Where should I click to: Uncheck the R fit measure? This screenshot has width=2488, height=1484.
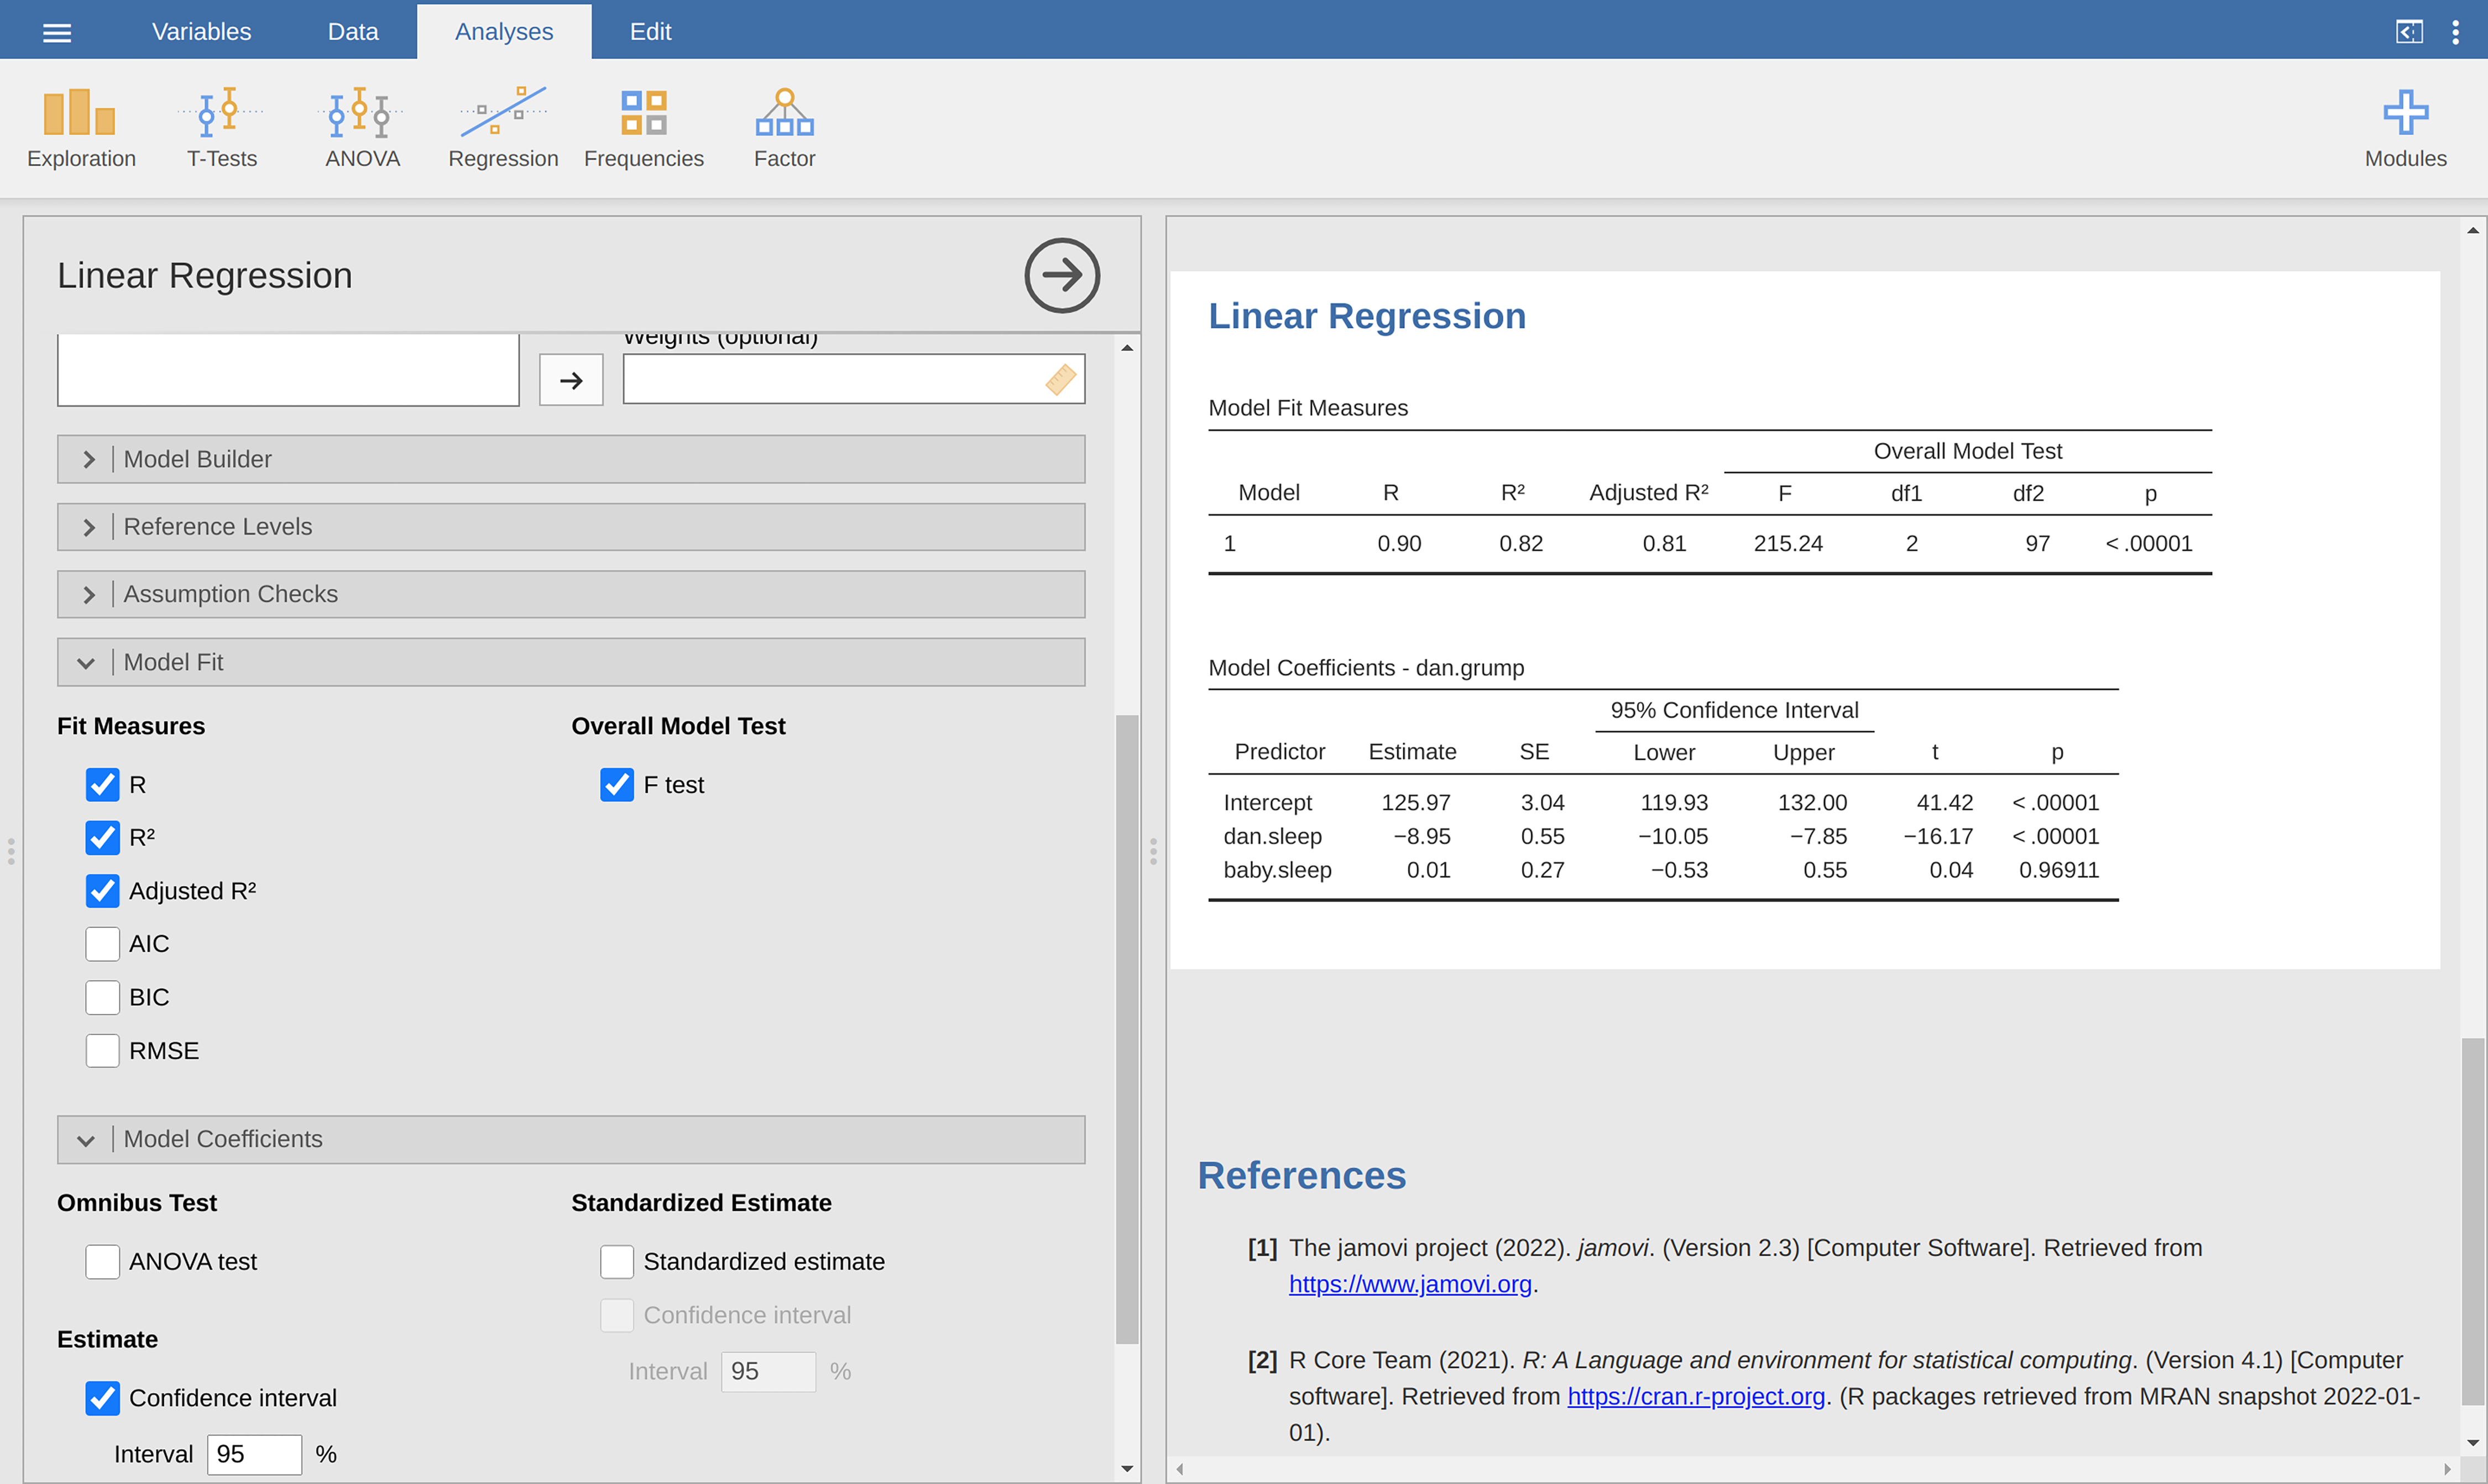tap(102, 785)
